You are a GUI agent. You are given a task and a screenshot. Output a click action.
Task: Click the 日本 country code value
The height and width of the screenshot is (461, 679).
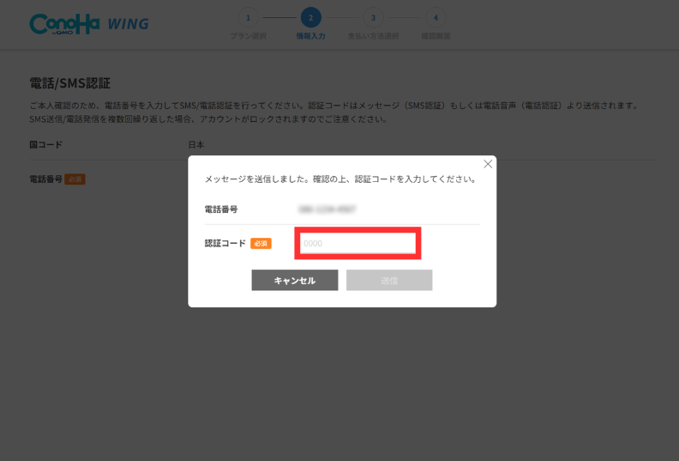click(x=196, y=145)
